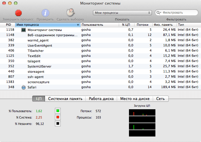201x142 pixels.
Task: Click the 1,7 CPU value for SystemUIServer
Action: click(131, 66)
